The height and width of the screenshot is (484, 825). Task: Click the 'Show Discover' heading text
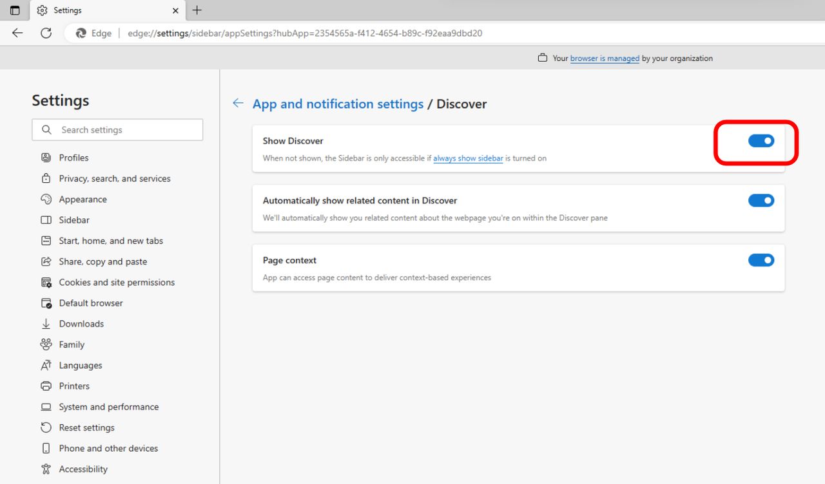click(293, 141)
